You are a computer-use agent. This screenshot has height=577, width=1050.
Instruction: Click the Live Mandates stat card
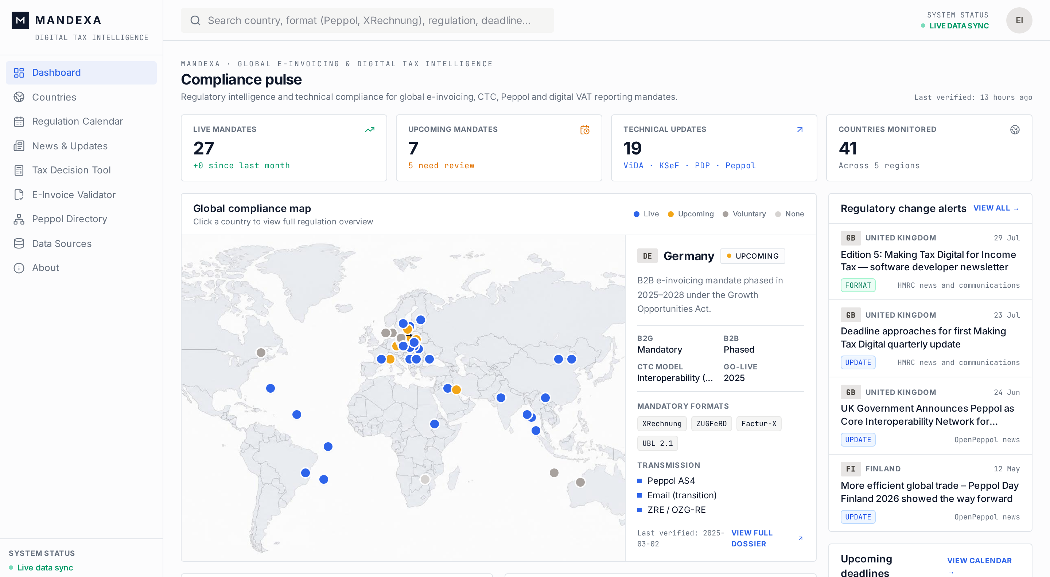(284, 148)
